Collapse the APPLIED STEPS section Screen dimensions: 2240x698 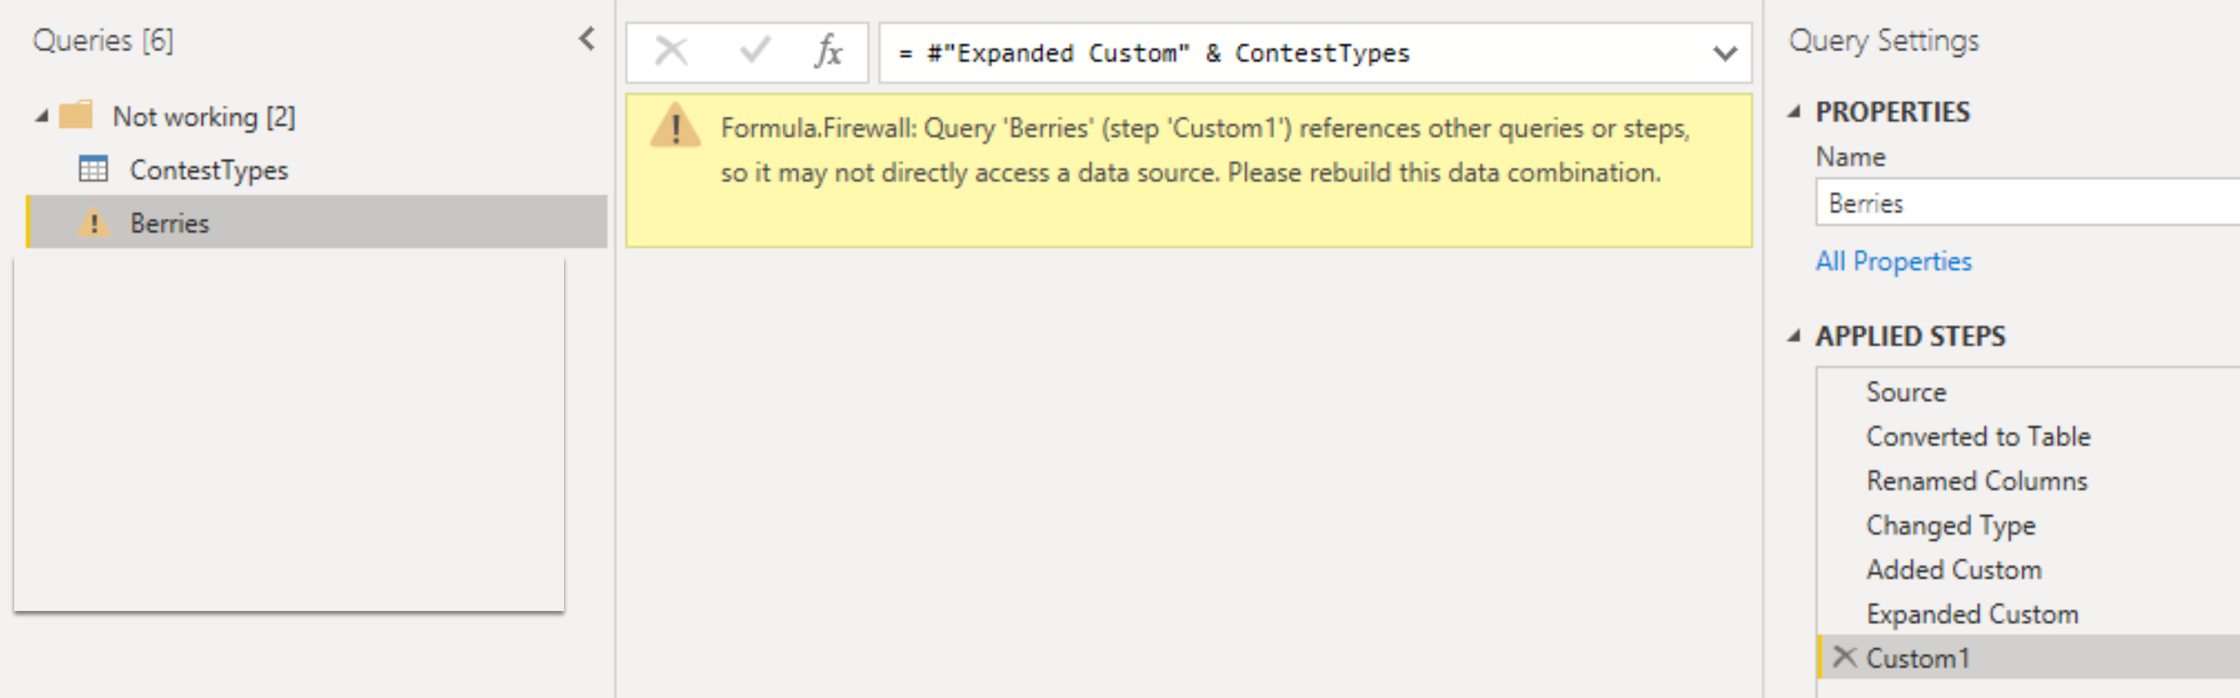1794,337
